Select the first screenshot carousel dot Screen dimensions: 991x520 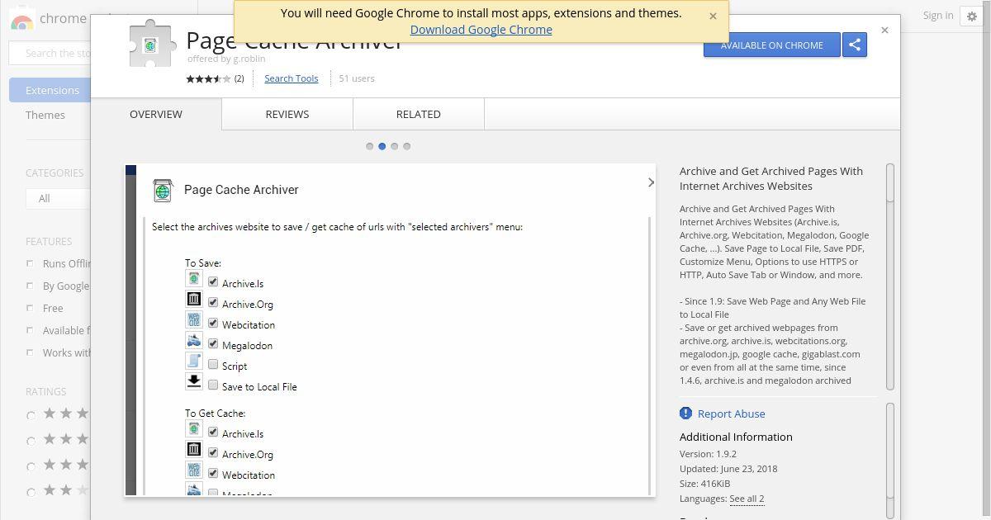(x=370, y=146)
